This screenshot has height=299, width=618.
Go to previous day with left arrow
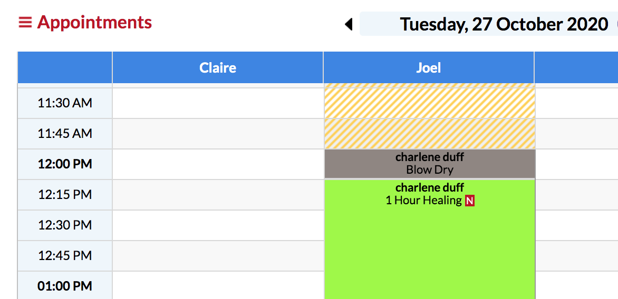[x=349, y=24]
